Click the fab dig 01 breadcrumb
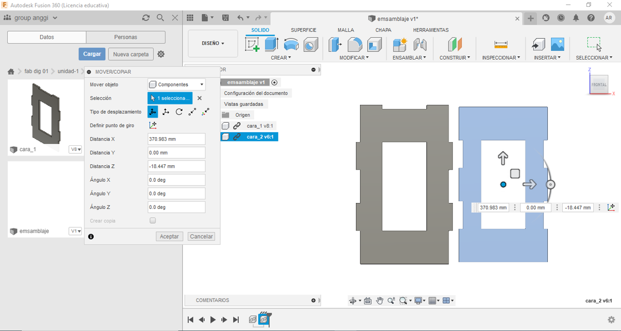The width and height of the screenshot is (621, 331). pyautogui.click(x=36, y=71)
